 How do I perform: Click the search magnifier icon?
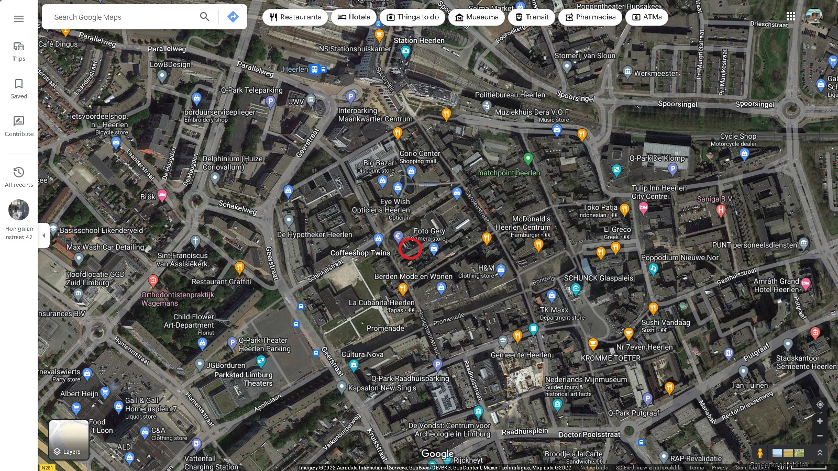204,17
